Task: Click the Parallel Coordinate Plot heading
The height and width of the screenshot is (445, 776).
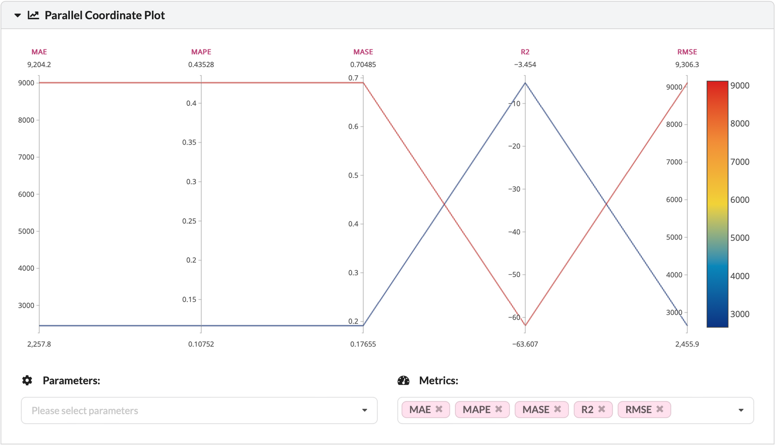Action: tap(105, 16)
